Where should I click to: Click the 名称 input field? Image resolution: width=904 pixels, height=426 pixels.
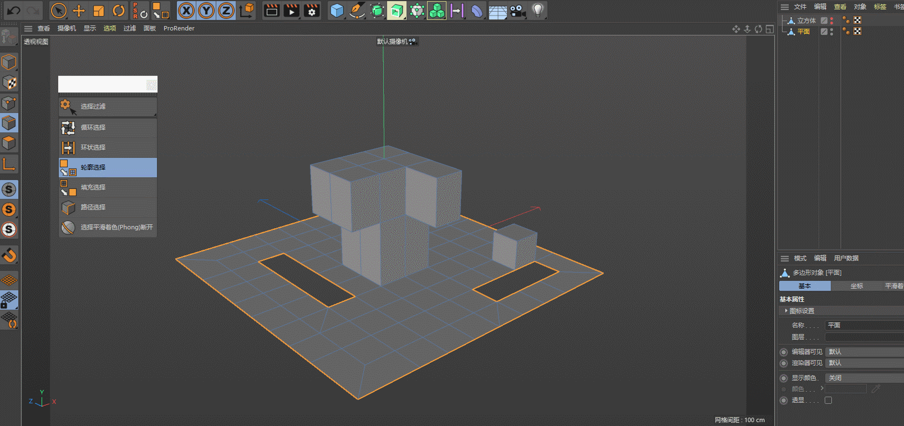(x=864, y=325)
